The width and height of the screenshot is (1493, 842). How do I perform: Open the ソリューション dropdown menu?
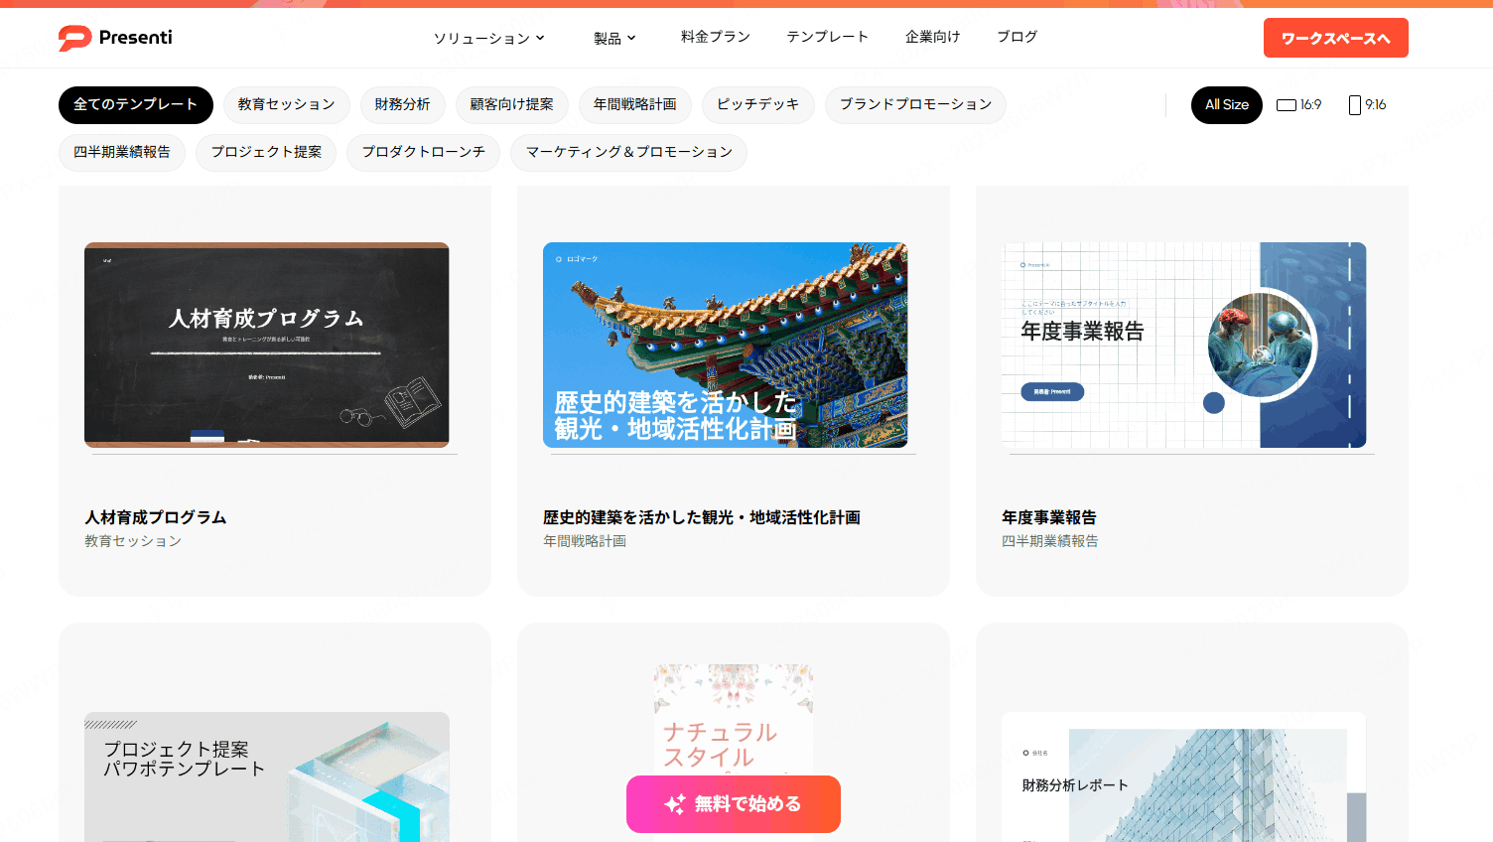coord(489,38)
